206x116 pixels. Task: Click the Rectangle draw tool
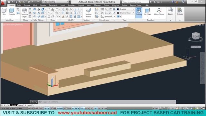click(52, 16)
